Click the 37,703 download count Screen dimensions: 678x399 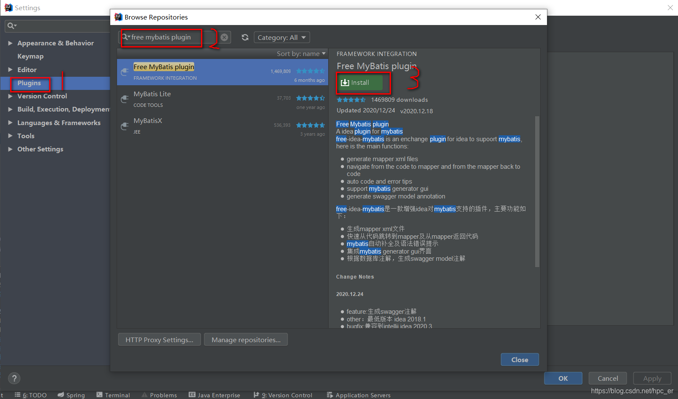tap(284, 98)
